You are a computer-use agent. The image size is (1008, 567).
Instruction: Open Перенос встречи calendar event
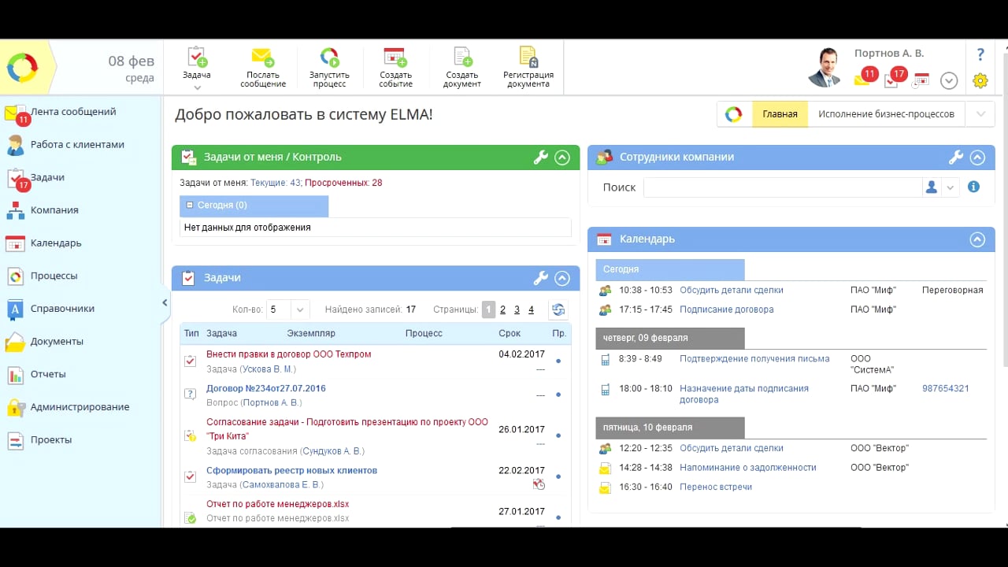[x=716, y=487]
